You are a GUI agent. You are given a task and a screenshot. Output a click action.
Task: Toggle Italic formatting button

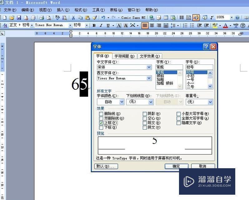coord(101,25)
